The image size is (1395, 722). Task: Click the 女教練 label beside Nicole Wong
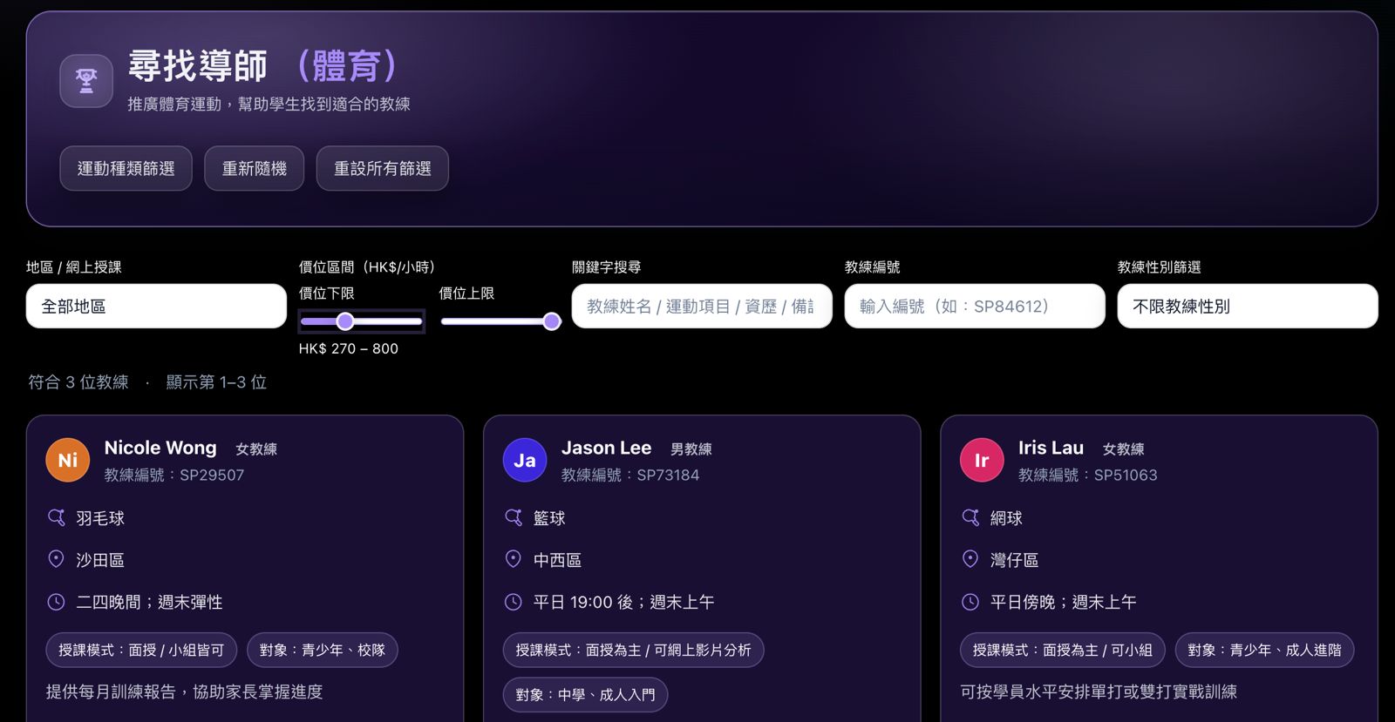pyautogui.click(x=256, y=449)
